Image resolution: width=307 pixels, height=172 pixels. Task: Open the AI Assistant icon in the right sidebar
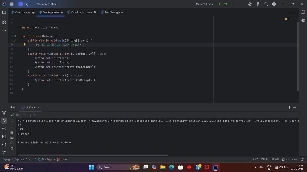point(303,20)
